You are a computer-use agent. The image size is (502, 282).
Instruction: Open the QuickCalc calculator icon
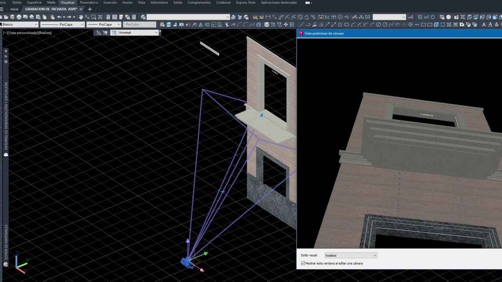[x=134, y=17]
